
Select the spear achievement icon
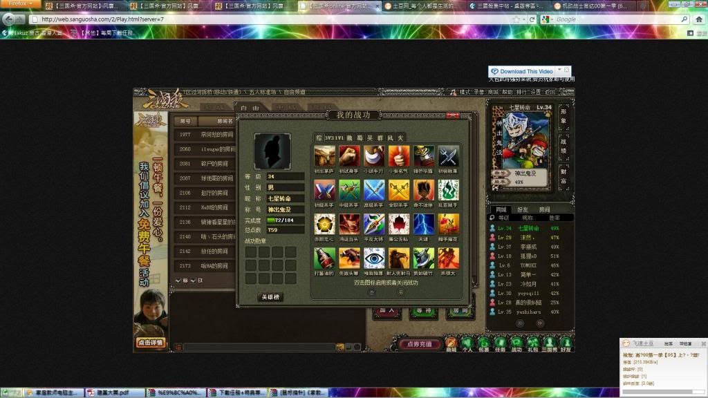point(374,225)
